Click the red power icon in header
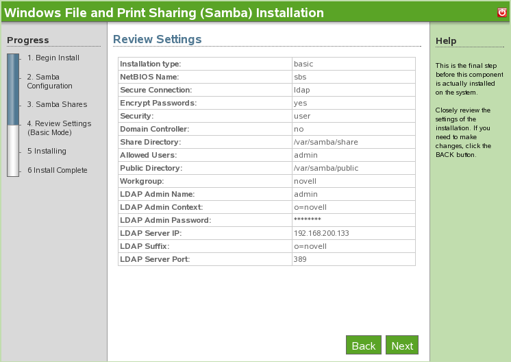Image resolution: width=511 pixels, height=362 pixels. pyautogui.click(x=502, y=12)
